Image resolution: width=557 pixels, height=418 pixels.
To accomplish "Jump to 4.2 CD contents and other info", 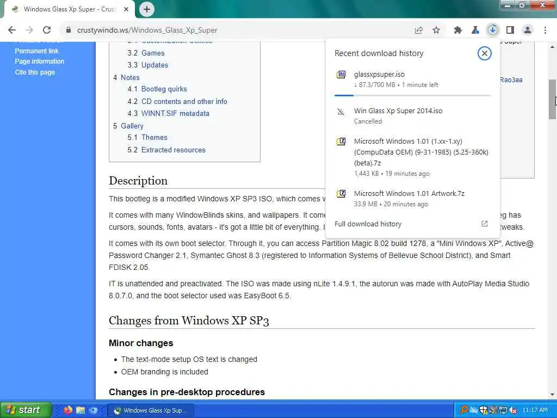I will point(177,101).
